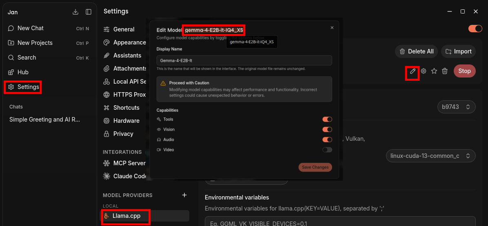The image size is (488, 226).
Task: Click the Import button
Action: 459,52
